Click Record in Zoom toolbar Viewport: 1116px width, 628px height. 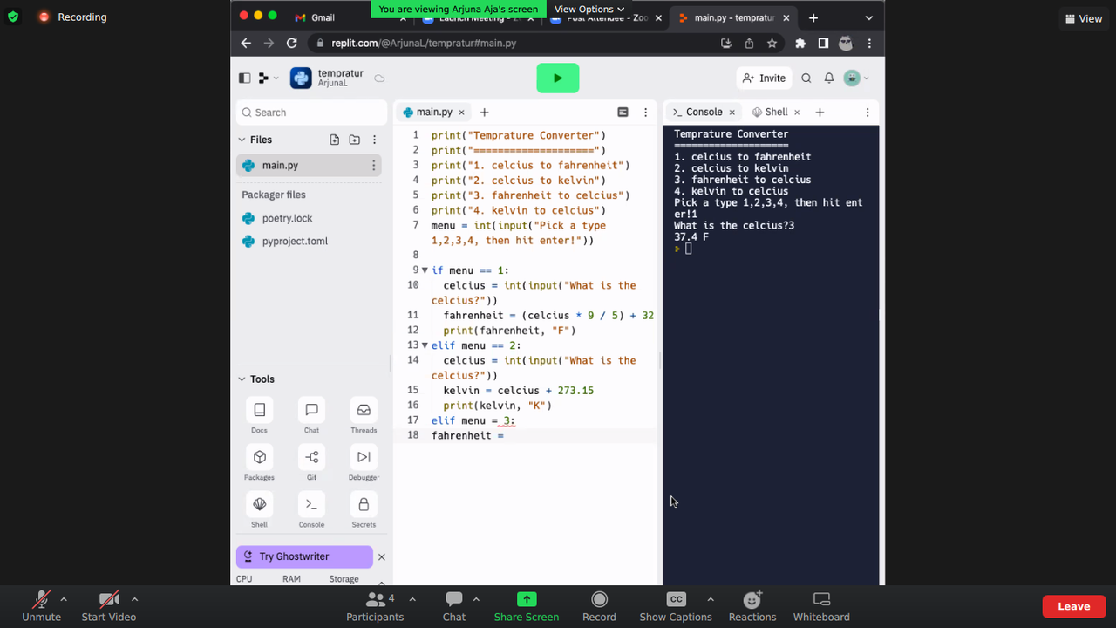click(x=599, y=606)
